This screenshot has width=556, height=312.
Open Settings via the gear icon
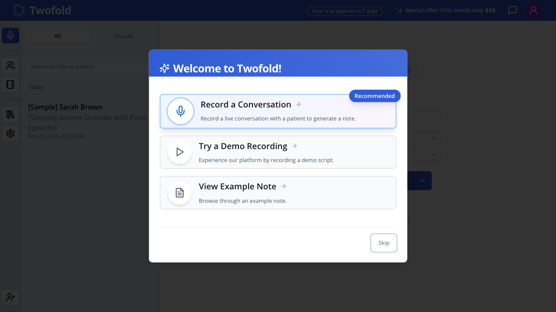(x=10, y=133)
